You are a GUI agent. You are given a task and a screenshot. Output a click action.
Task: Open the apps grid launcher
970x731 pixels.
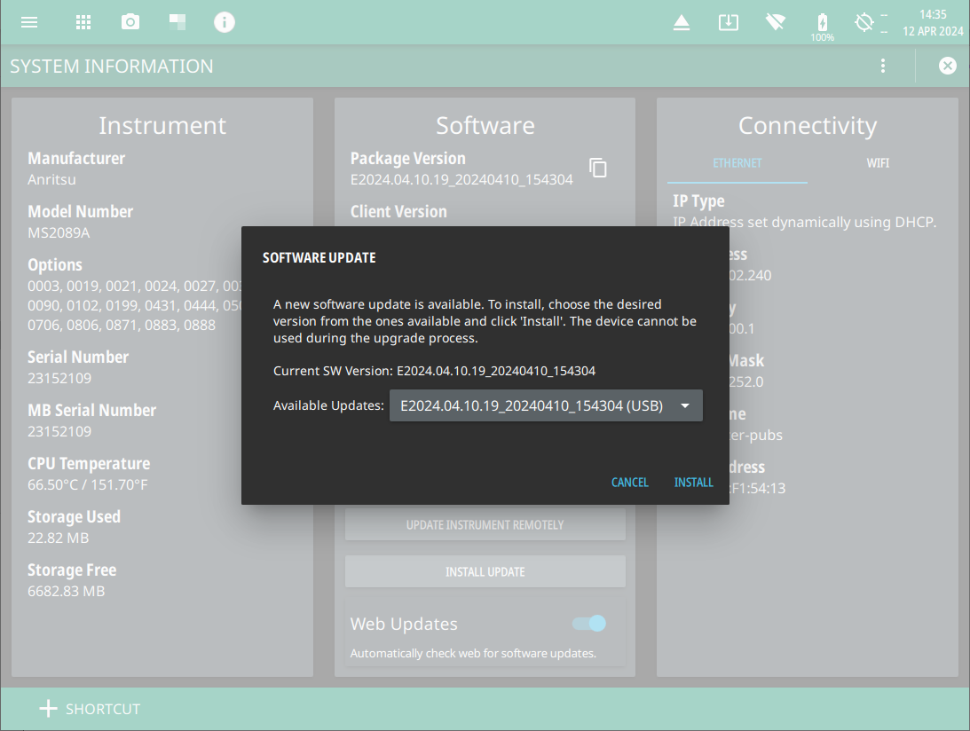tap(83, 22)
